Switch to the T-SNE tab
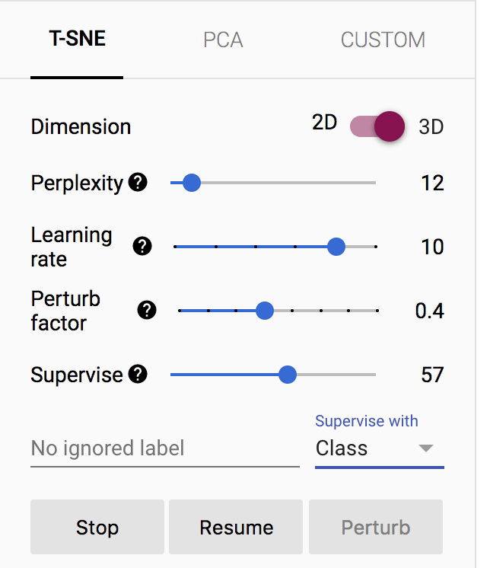The image size is (490, 568). tap(77, 40)
